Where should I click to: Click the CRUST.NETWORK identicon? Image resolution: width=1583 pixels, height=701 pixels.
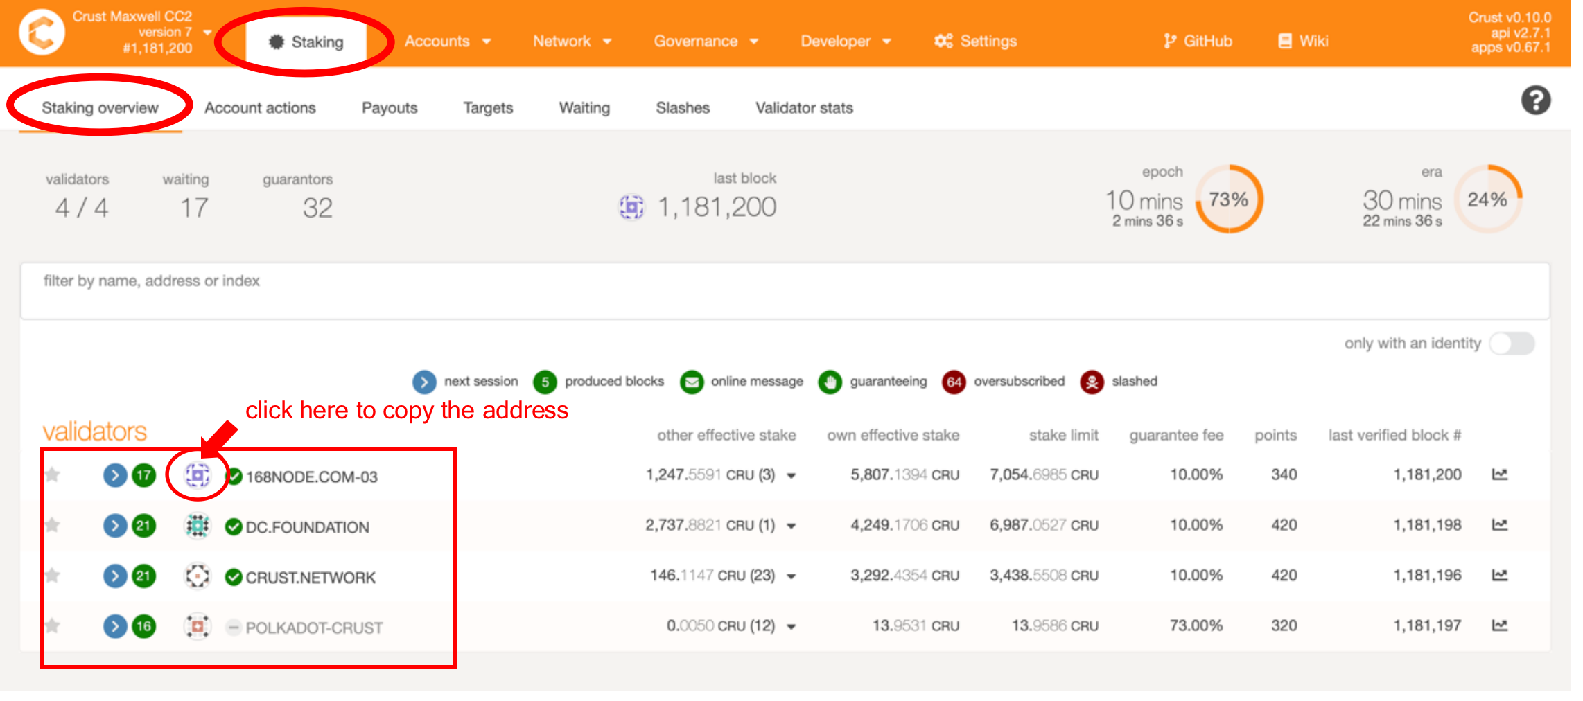coord(198,576)
